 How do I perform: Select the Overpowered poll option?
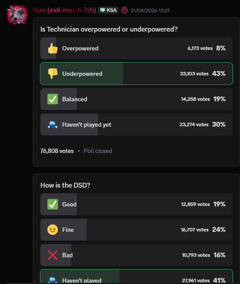point(136,48)
